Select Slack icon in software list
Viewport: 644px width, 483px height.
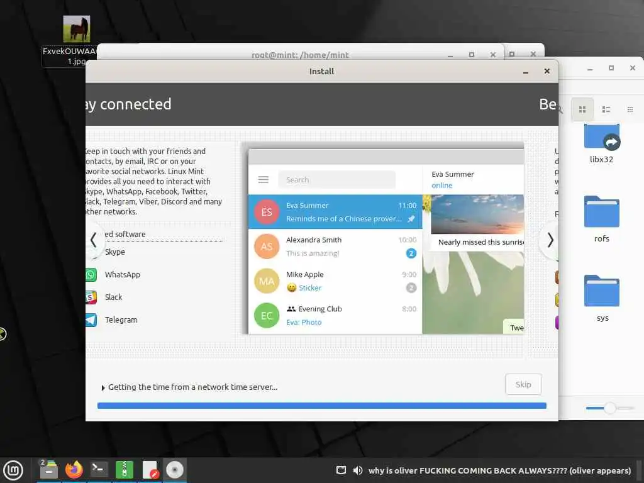91,297
